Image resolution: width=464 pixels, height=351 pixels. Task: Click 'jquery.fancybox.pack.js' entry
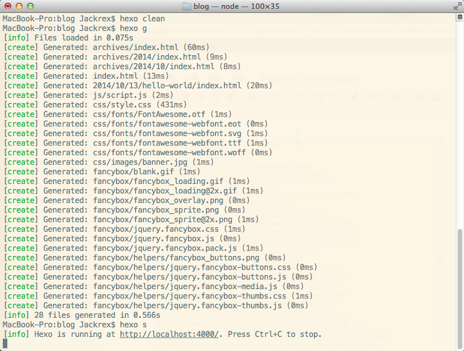[x=185, y=248]
